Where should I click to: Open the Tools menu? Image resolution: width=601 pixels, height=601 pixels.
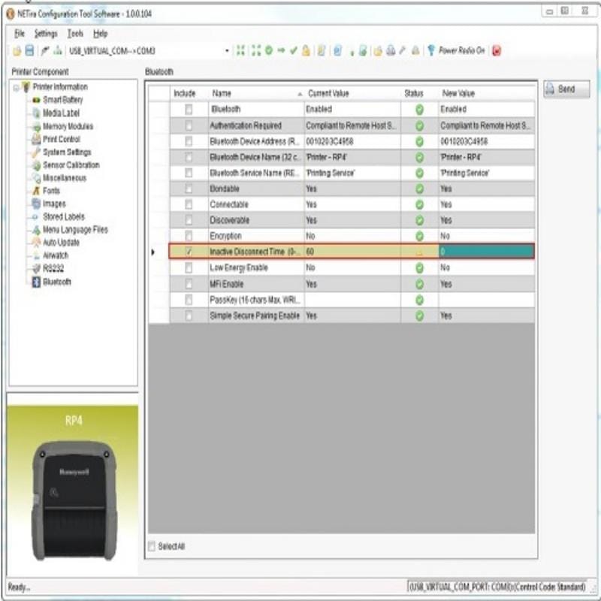click(75, 34)
